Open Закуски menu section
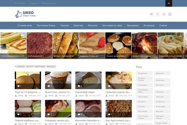This screenshot has height=125, width=187. point(65,26)
